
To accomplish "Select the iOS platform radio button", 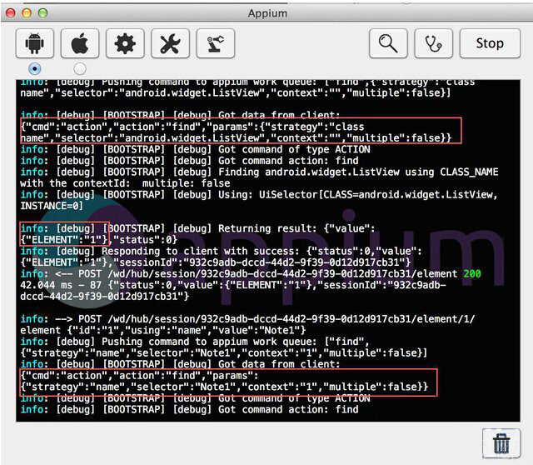I will [80, 68].
